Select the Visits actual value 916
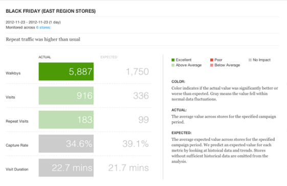This screenshot has width=287, height=186. coord(66,96)
